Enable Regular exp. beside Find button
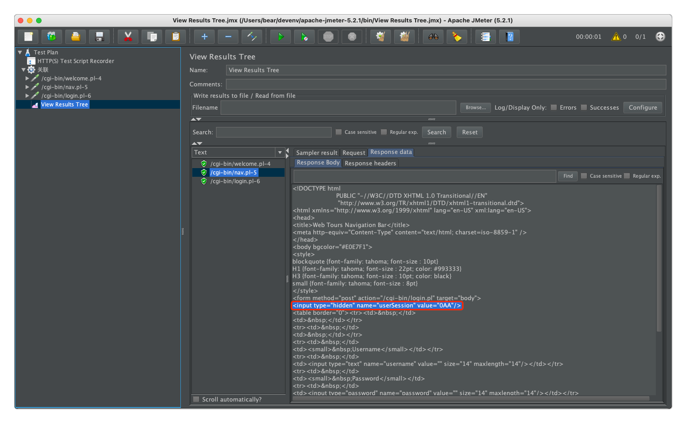Screen dimensions: 686x423 (x=627, y=176)
